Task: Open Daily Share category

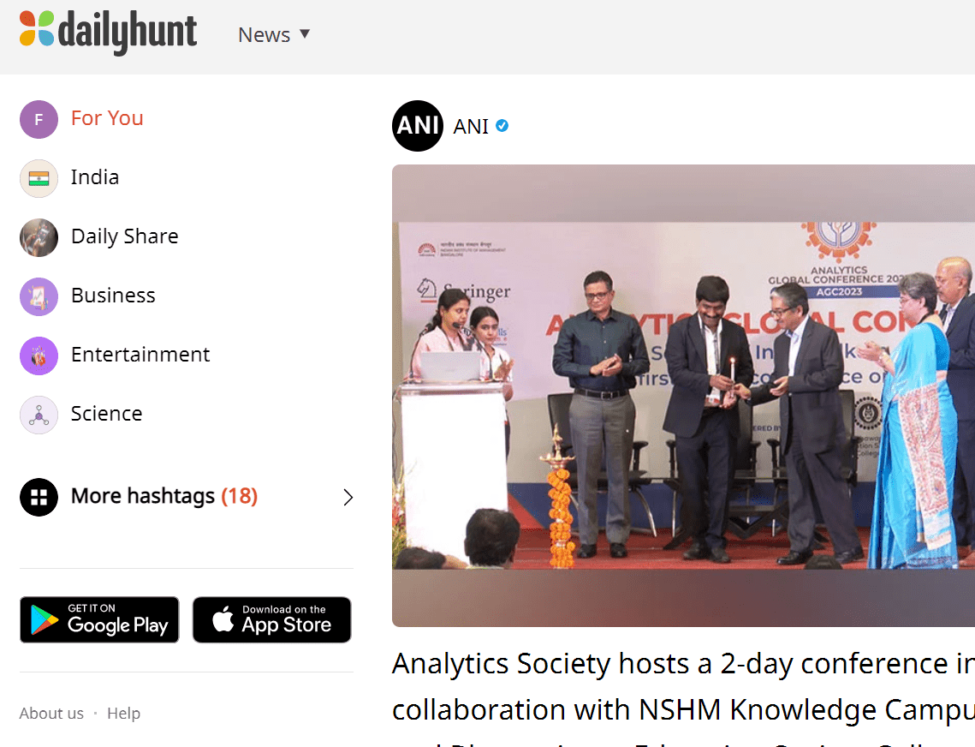Action: tap(124, 236)
